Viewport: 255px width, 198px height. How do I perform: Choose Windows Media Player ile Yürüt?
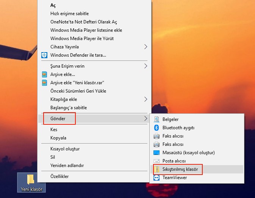(x=95, y=39)
